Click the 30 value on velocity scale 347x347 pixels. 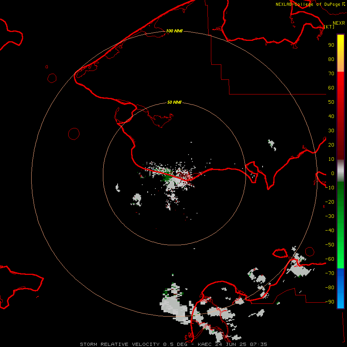[x=331, y=131]
